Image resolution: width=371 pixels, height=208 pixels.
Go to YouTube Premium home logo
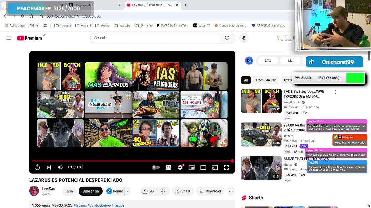[x=30, y=38]
